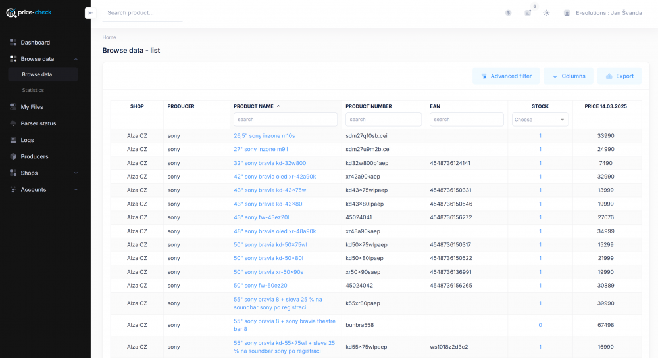The image size is (658, 358).
Task: Click the Export button
Action: [x=619, y=76]
